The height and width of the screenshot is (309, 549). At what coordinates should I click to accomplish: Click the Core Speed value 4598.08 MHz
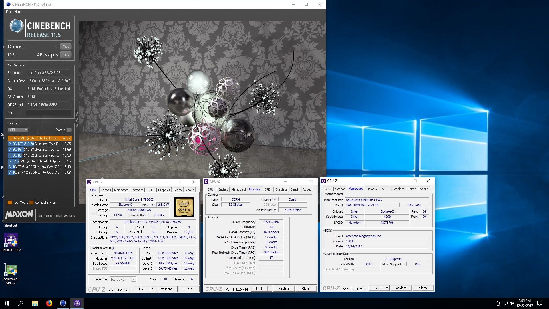(123, 253)
